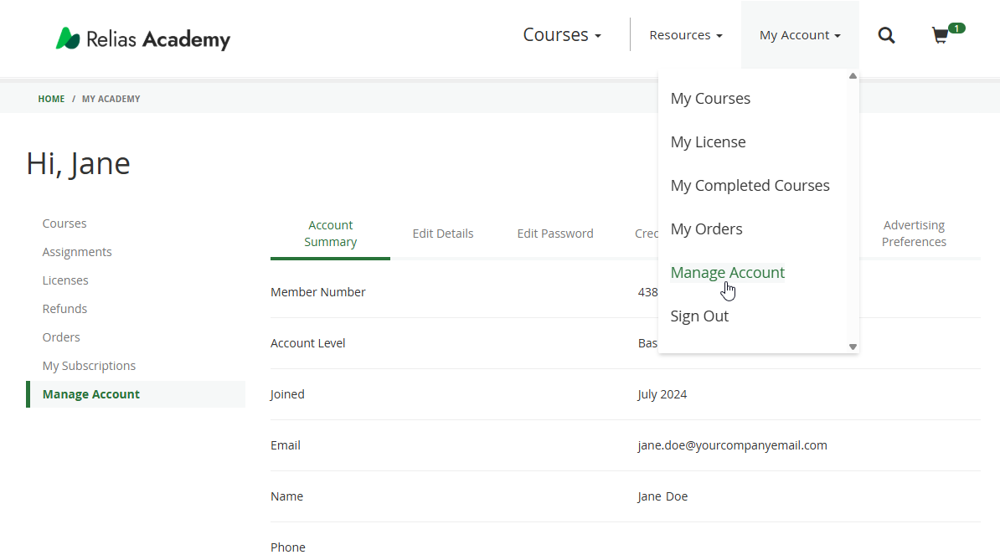
Task: Select My License menu entry
Action: tap(708, 142)
